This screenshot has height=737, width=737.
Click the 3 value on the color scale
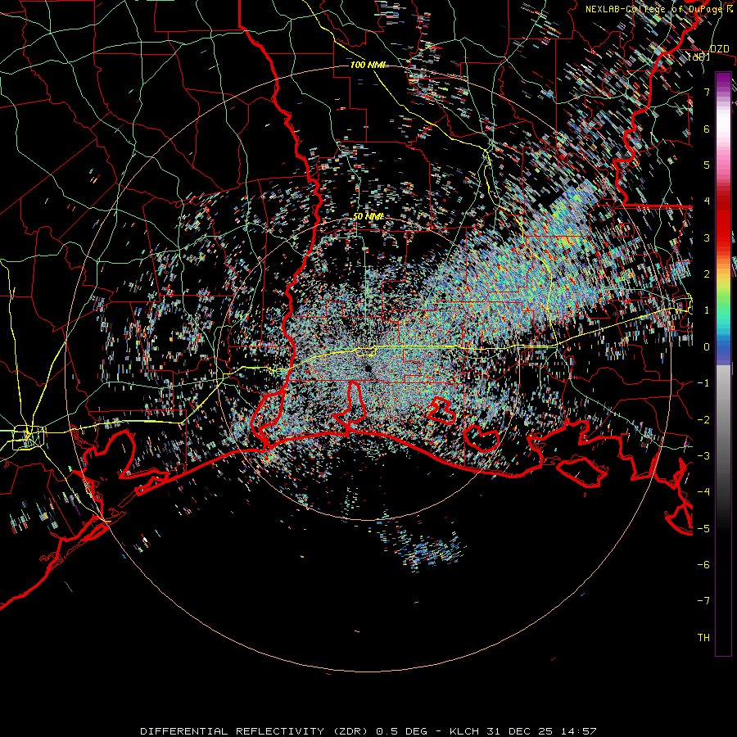[x=707, y=237]
